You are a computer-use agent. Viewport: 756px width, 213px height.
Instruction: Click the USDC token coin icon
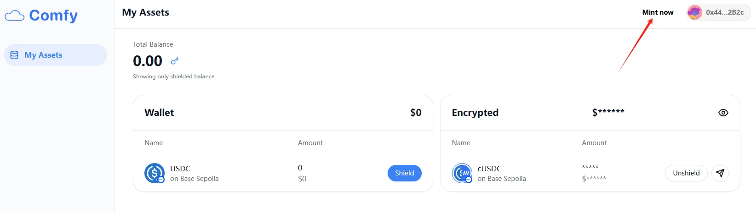[154, 173]
